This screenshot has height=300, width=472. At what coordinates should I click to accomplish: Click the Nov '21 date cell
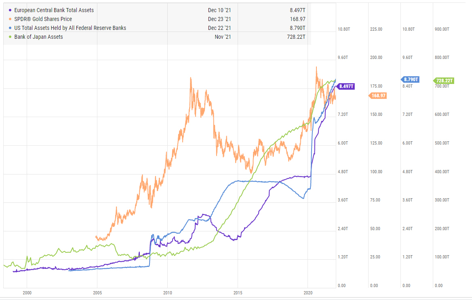[x=223, y=37]
